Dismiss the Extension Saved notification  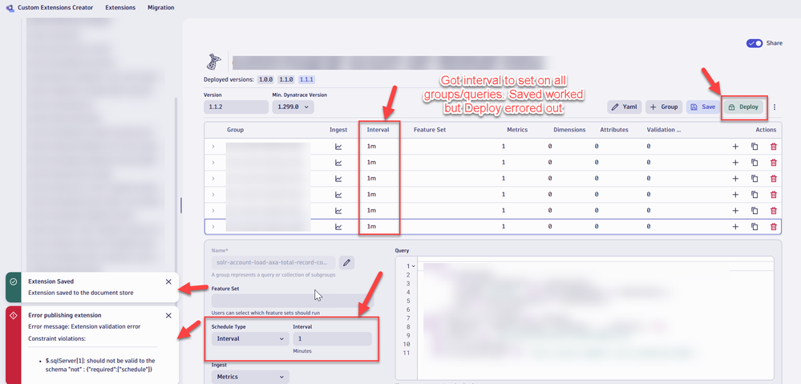click(x=168, y=282)
